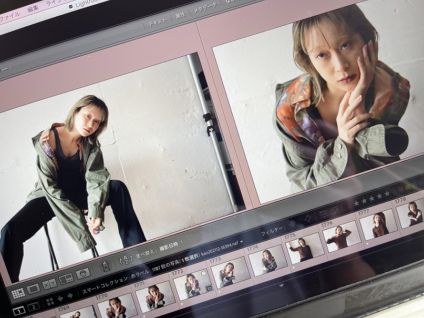
Task: Switch to XY Compare view
Action: (x=50, y=284)
